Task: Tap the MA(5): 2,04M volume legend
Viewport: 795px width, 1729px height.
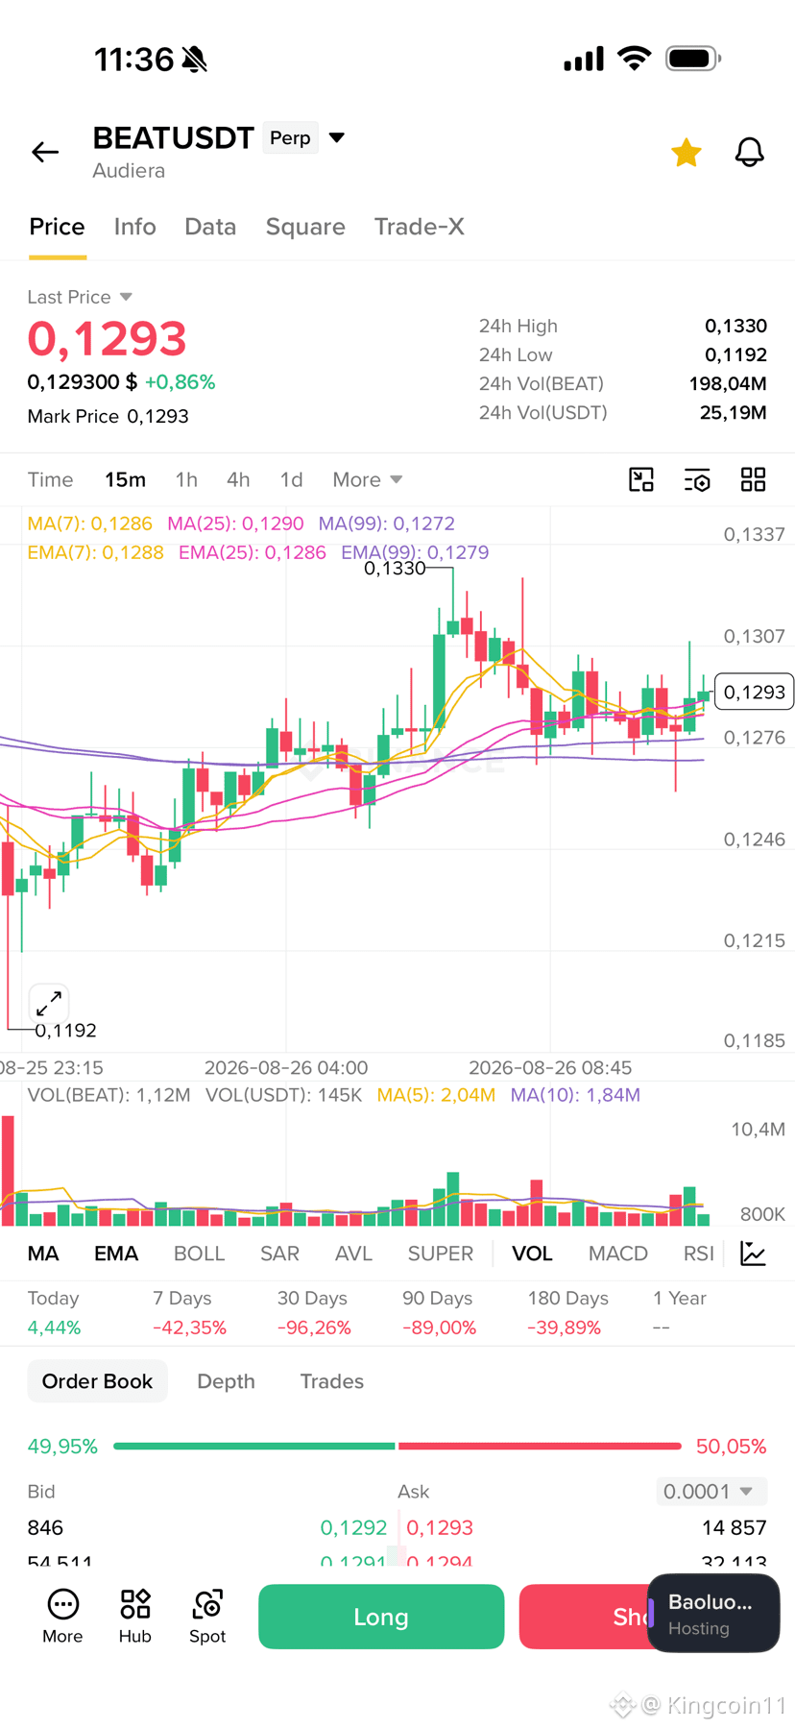Action: click(x=436, y=1095)
